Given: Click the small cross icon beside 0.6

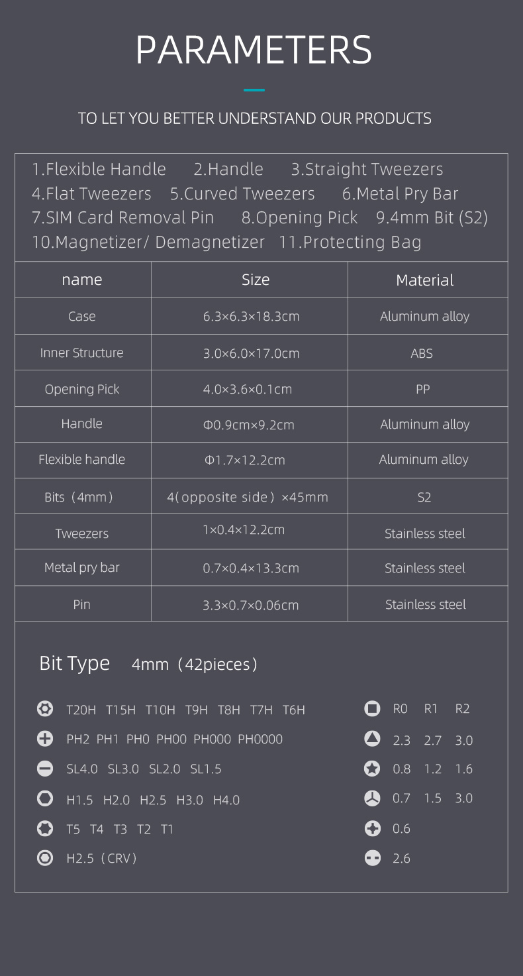Looking at the screenshot, I should [x=373, y=828].
